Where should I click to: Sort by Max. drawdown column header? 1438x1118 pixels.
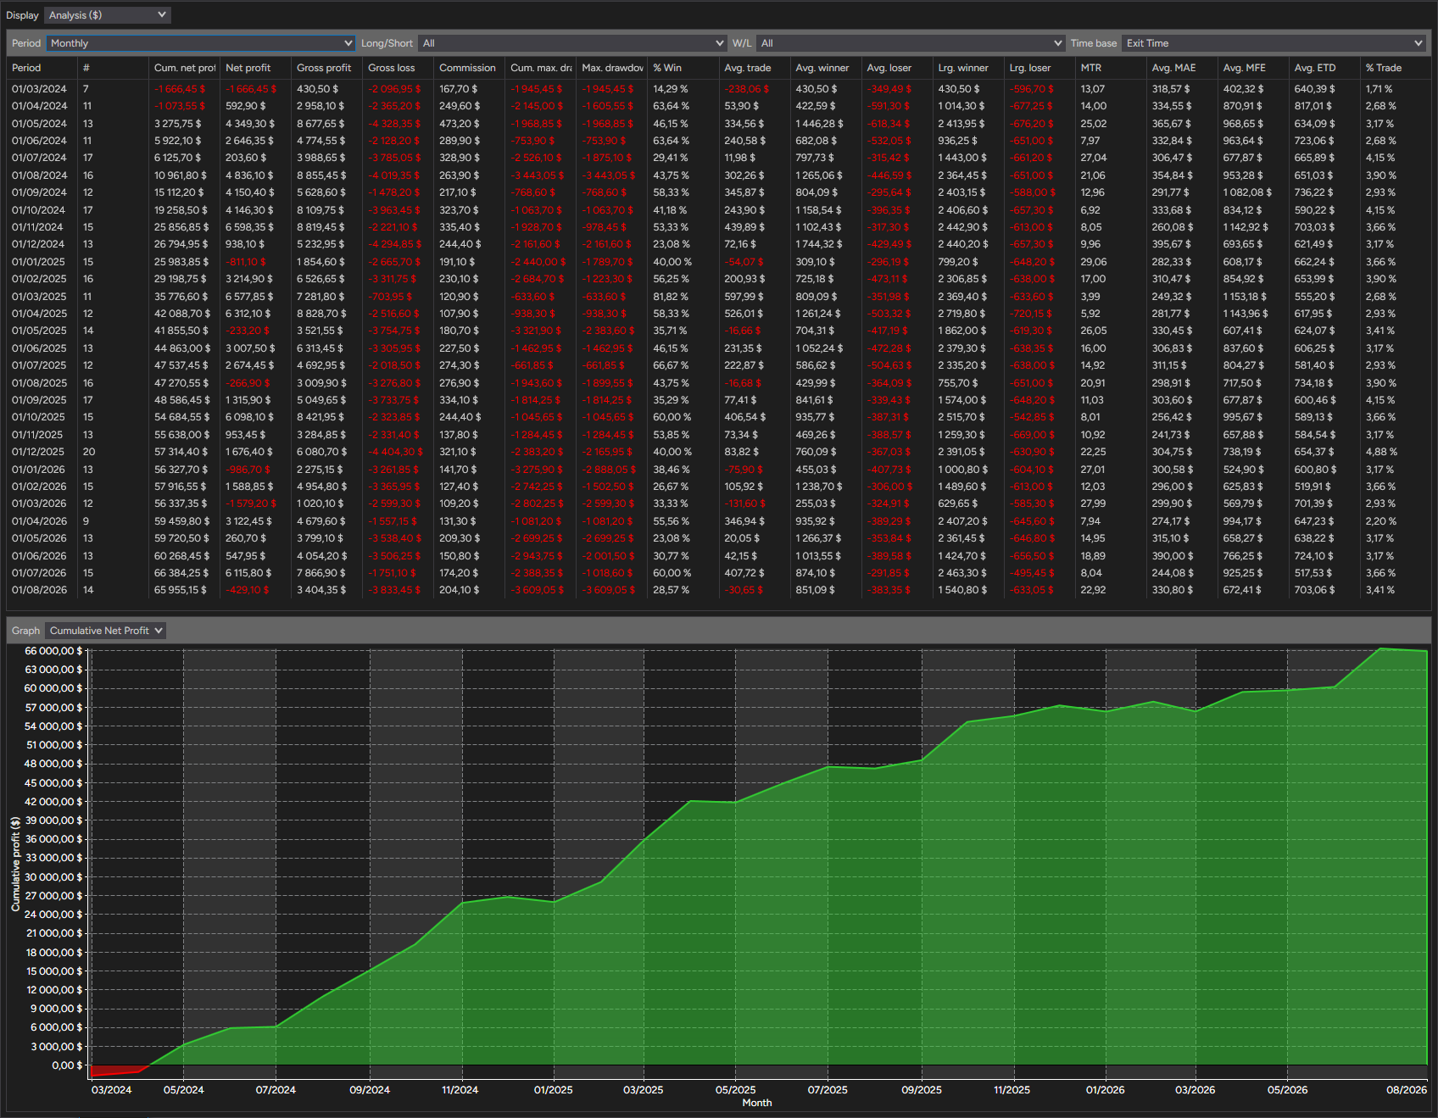pyautogui.click(x=612, y=68)
